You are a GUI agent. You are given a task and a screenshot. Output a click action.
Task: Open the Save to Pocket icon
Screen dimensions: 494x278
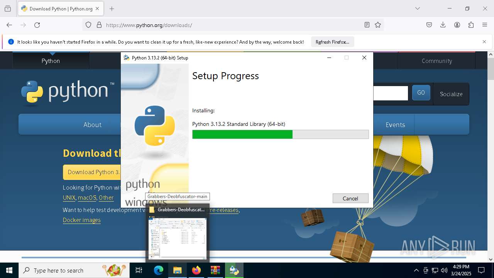[x=429, y=25]
